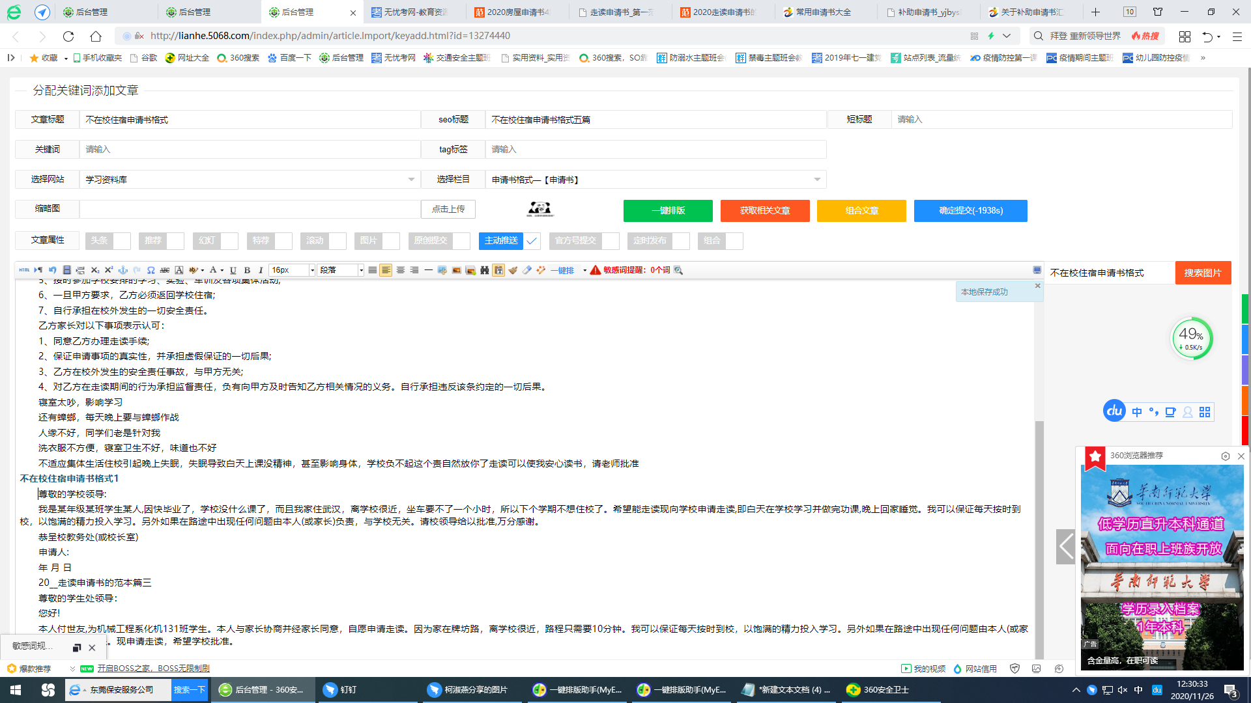
Task: Insert an image using the picture icon
Action: [x=456, y=269]
